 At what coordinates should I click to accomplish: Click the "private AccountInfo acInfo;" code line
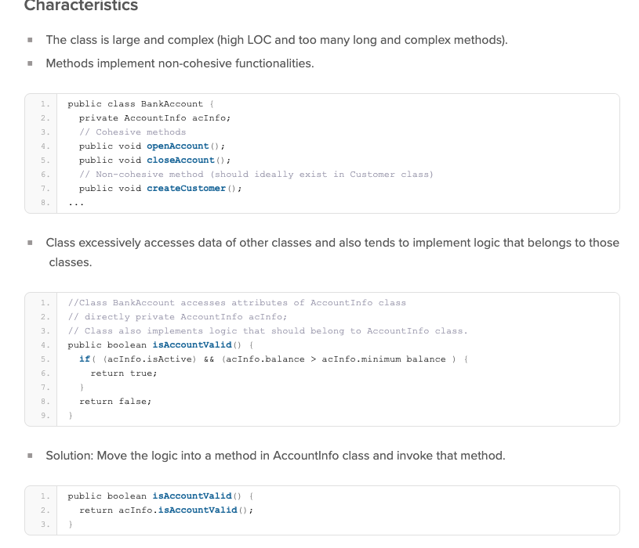154,117
